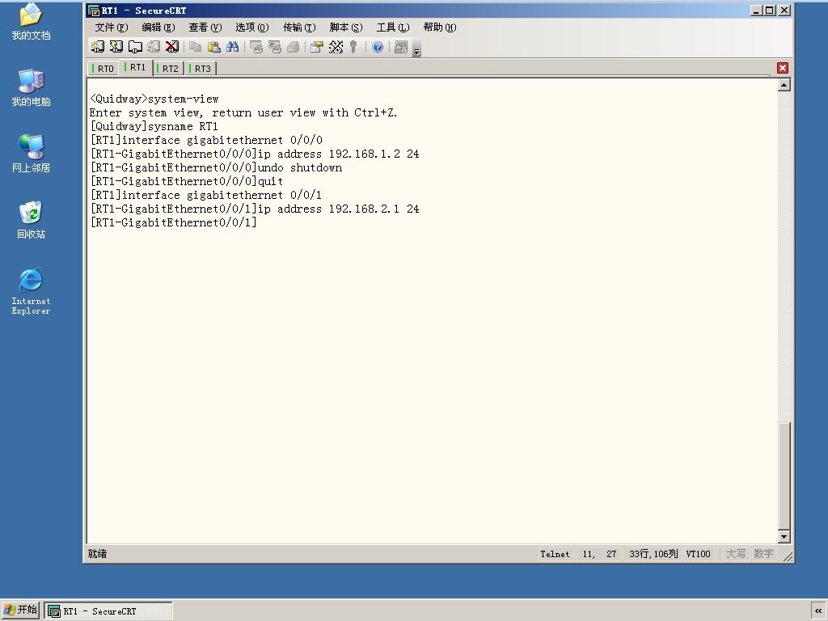Screen dimensions: 828x621
Task: Click the blue Help question icon
Action: [378, 47]
